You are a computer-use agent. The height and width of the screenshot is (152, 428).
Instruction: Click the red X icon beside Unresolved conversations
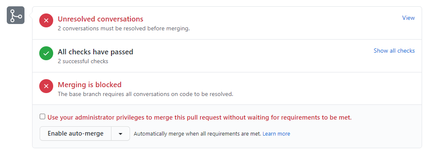[x=46, y=21]
